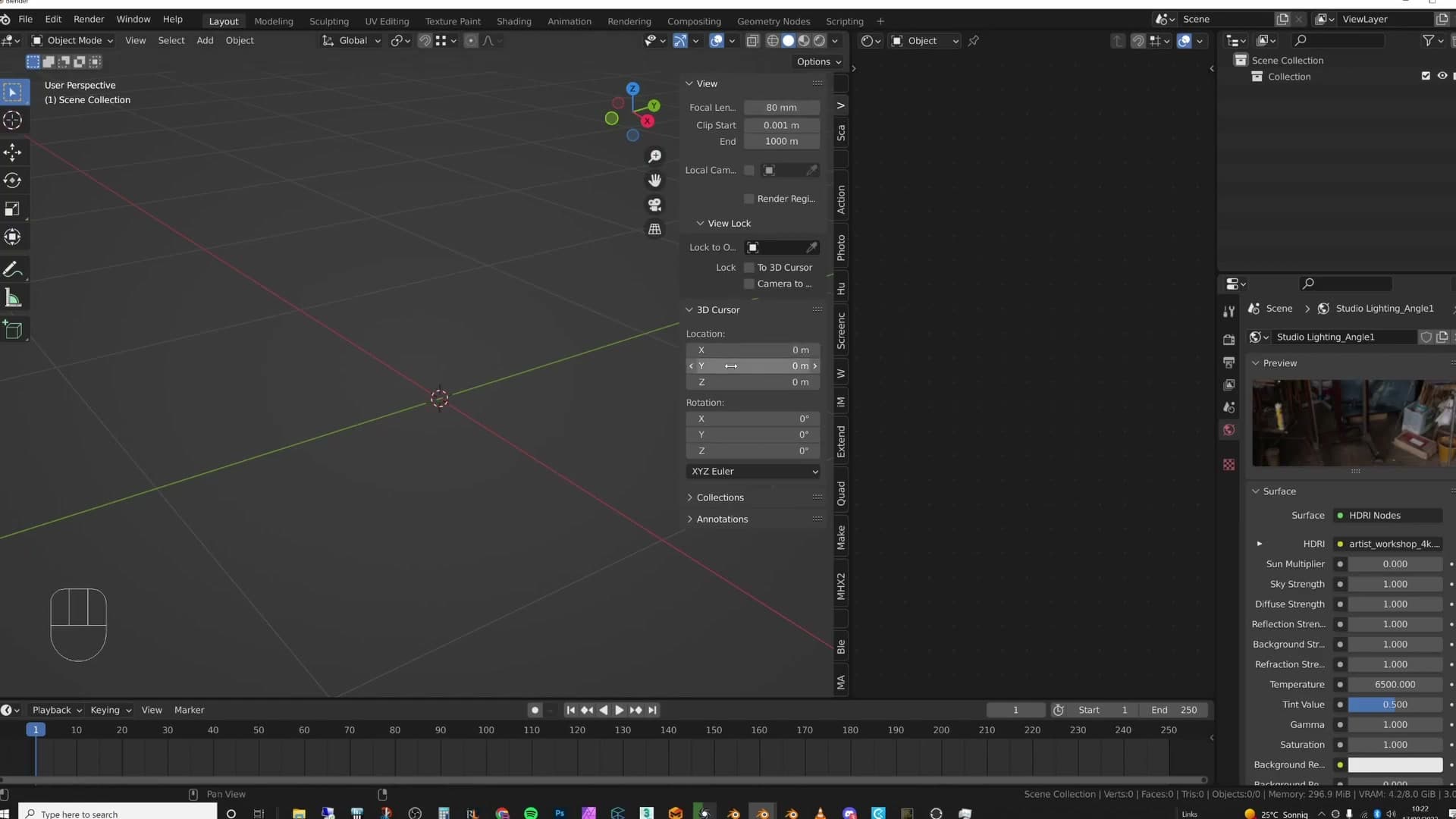Select the Transform tool
1456x819 pixels.
13,237
